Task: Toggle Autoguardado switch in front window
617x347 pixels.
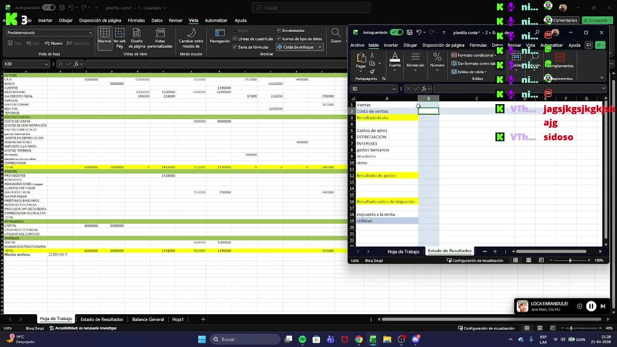Action: pyautogui.click(x=396, y=32)
